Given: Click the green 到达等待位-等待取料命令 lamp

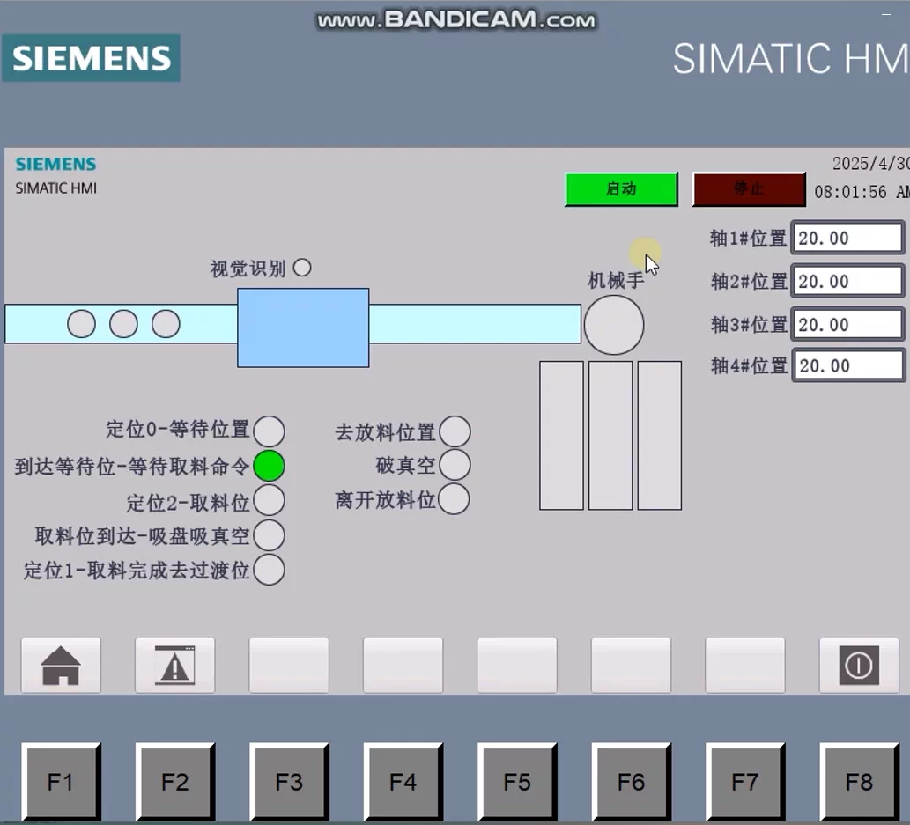Looking at the screenshot, I should pyautogui.click(x=269, y=466).
